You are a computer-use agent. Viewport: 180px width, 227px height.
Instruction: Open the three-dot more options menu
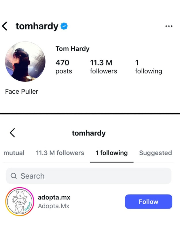[x=169, y=26]
